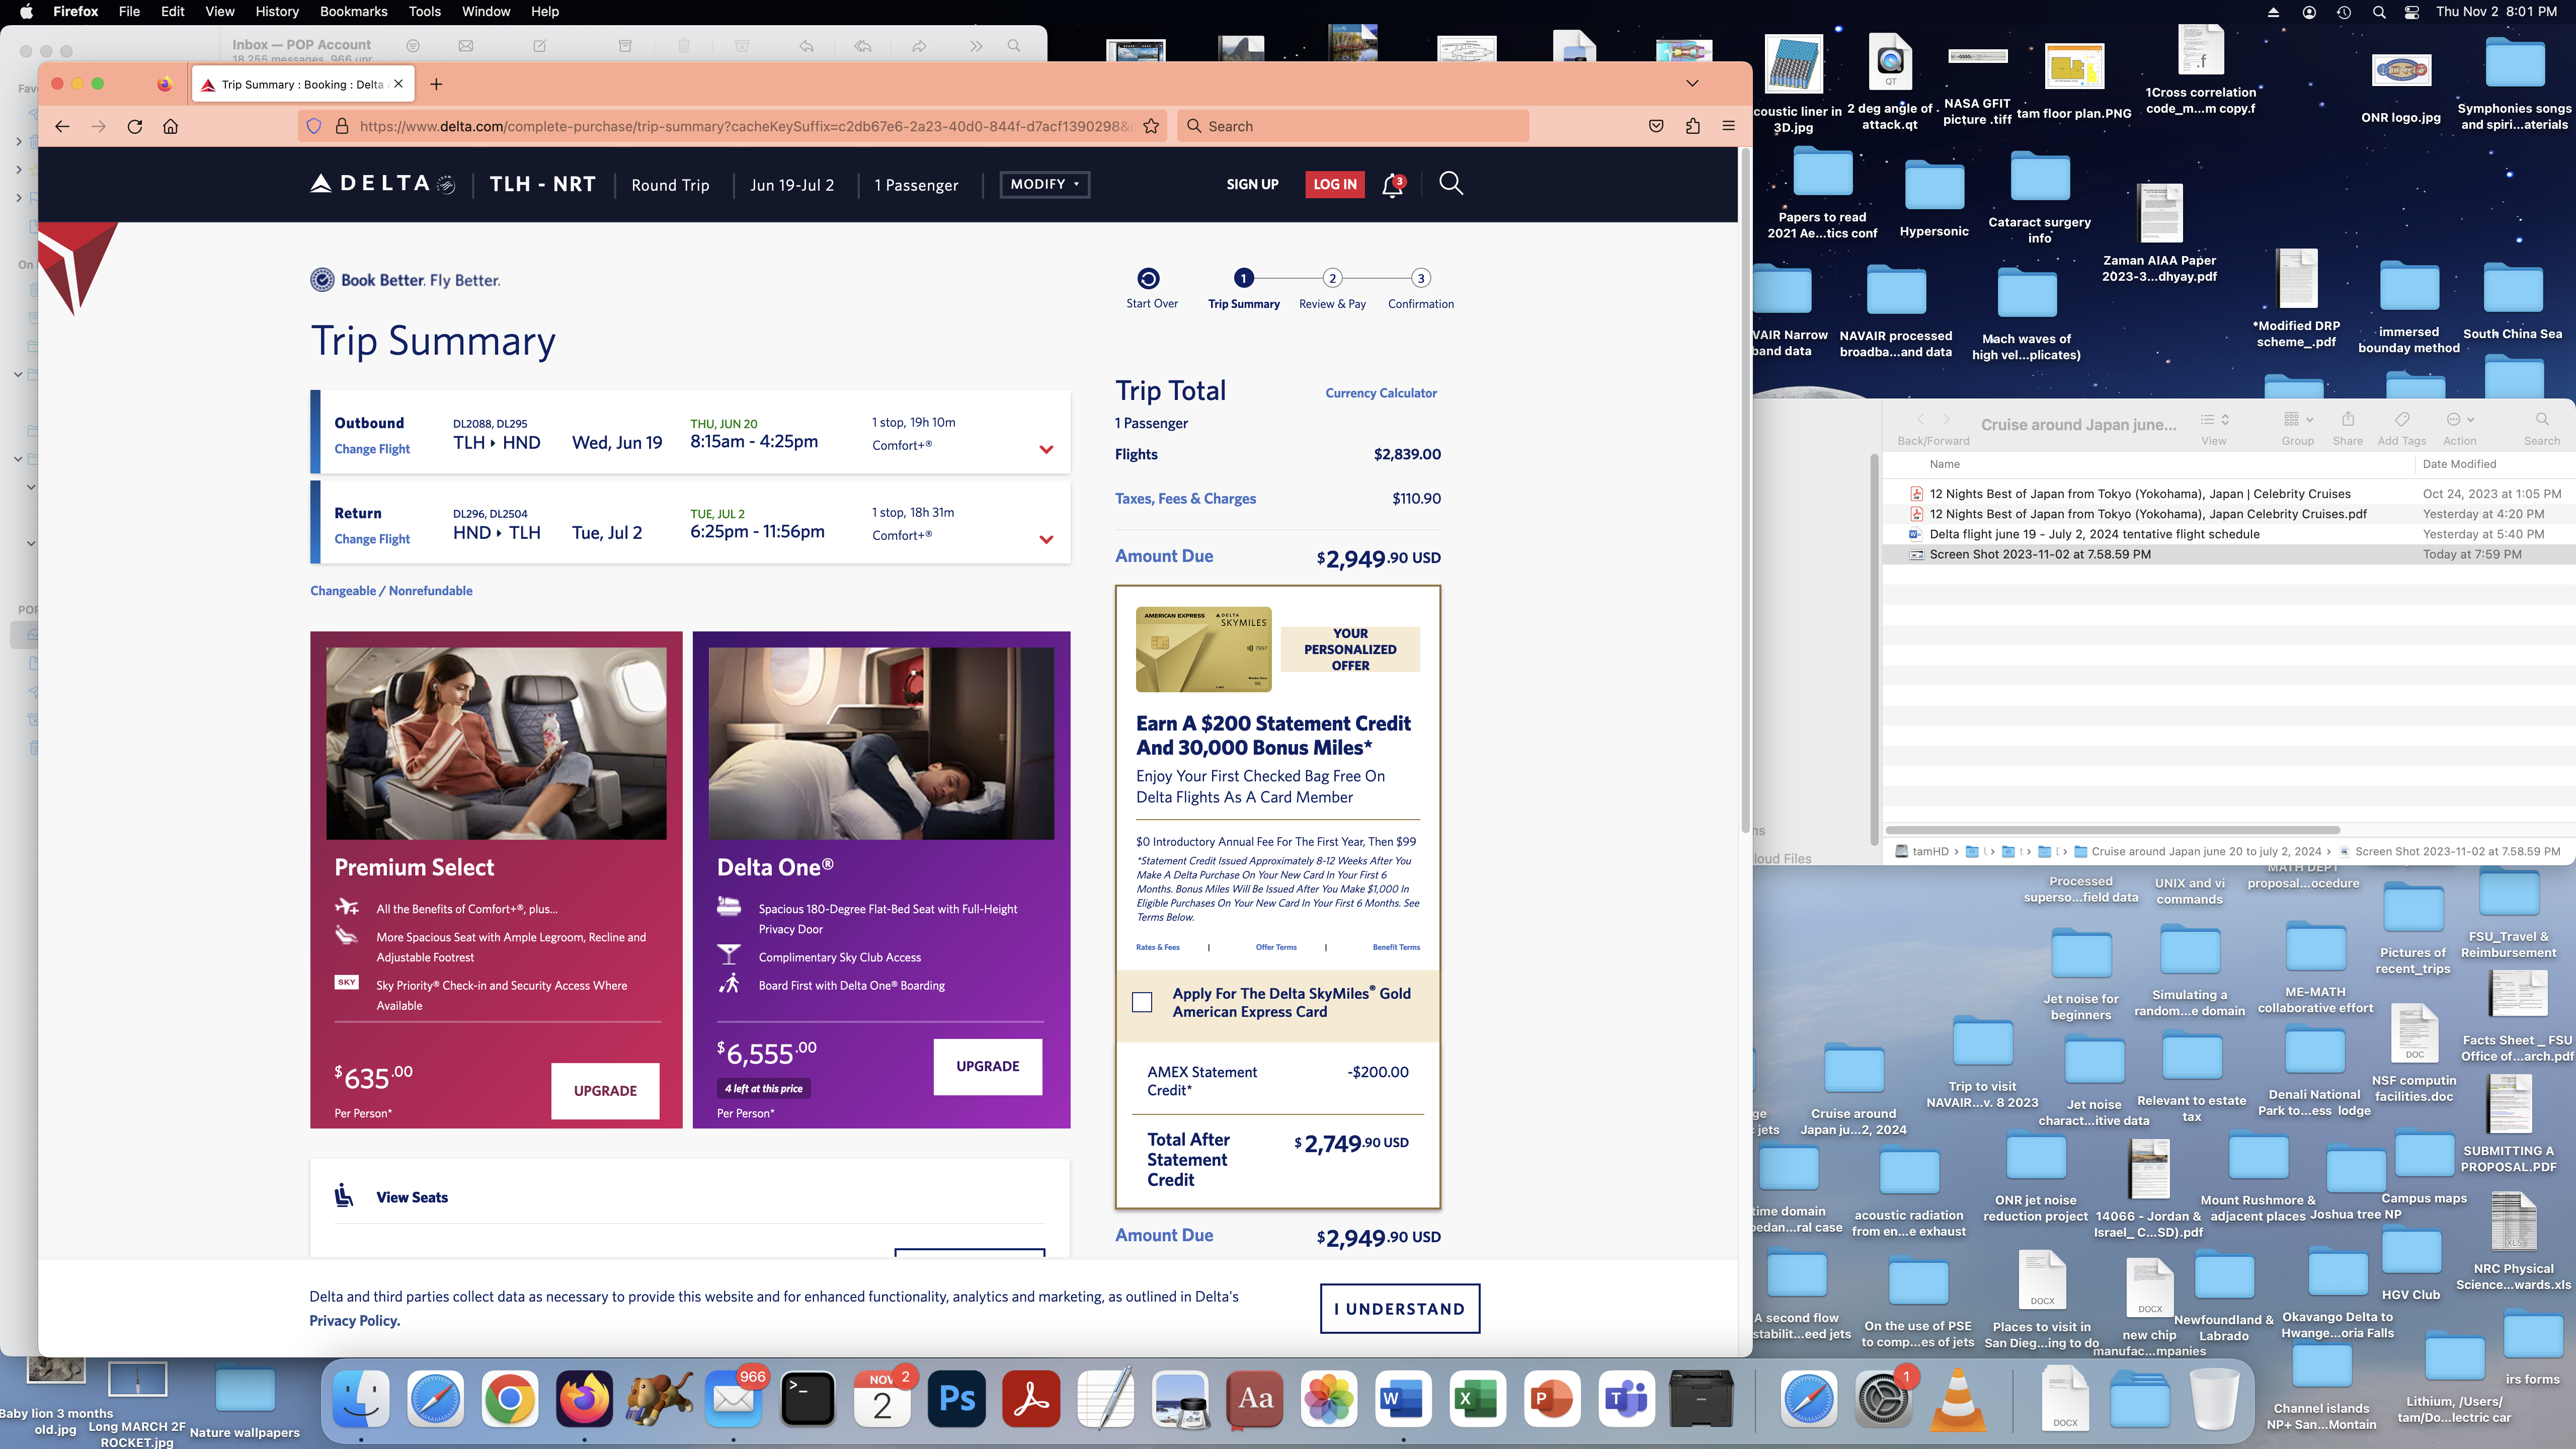Open Firefox hamburger application menu
Viewport: 2576px width, 1449px height.
1728,126
